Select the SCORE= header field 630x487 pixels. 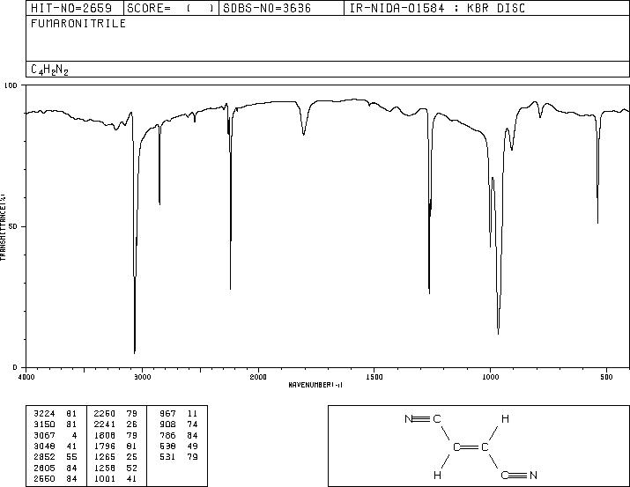pos(171,8)
